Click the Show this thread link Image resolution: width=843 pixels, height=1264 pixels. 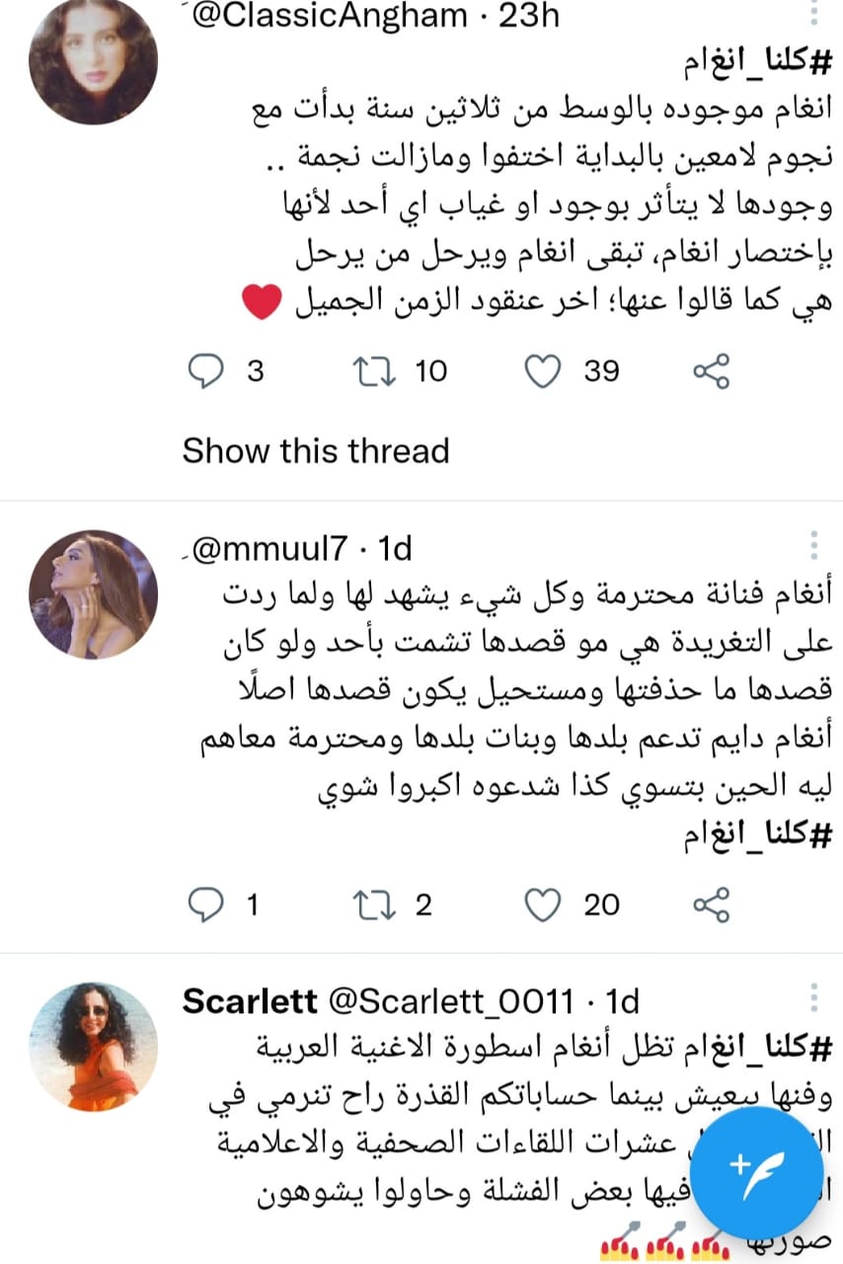pos(316,451)
